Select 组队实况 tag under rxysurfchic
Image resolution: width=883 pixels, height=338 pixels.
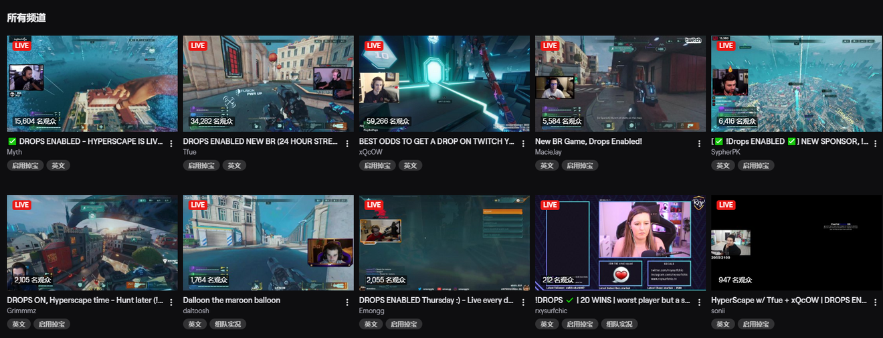point(619,324)
